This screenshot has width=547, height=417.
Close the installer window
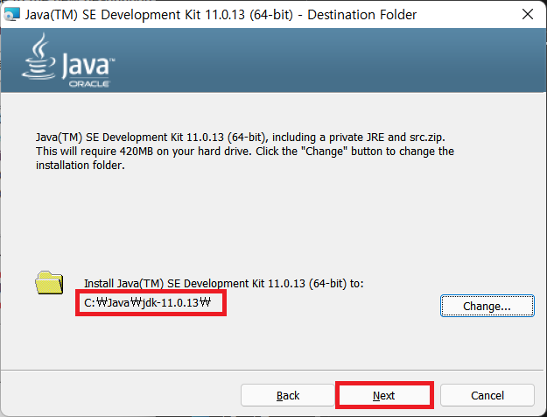pyautogui.click(x=528, y=14)
